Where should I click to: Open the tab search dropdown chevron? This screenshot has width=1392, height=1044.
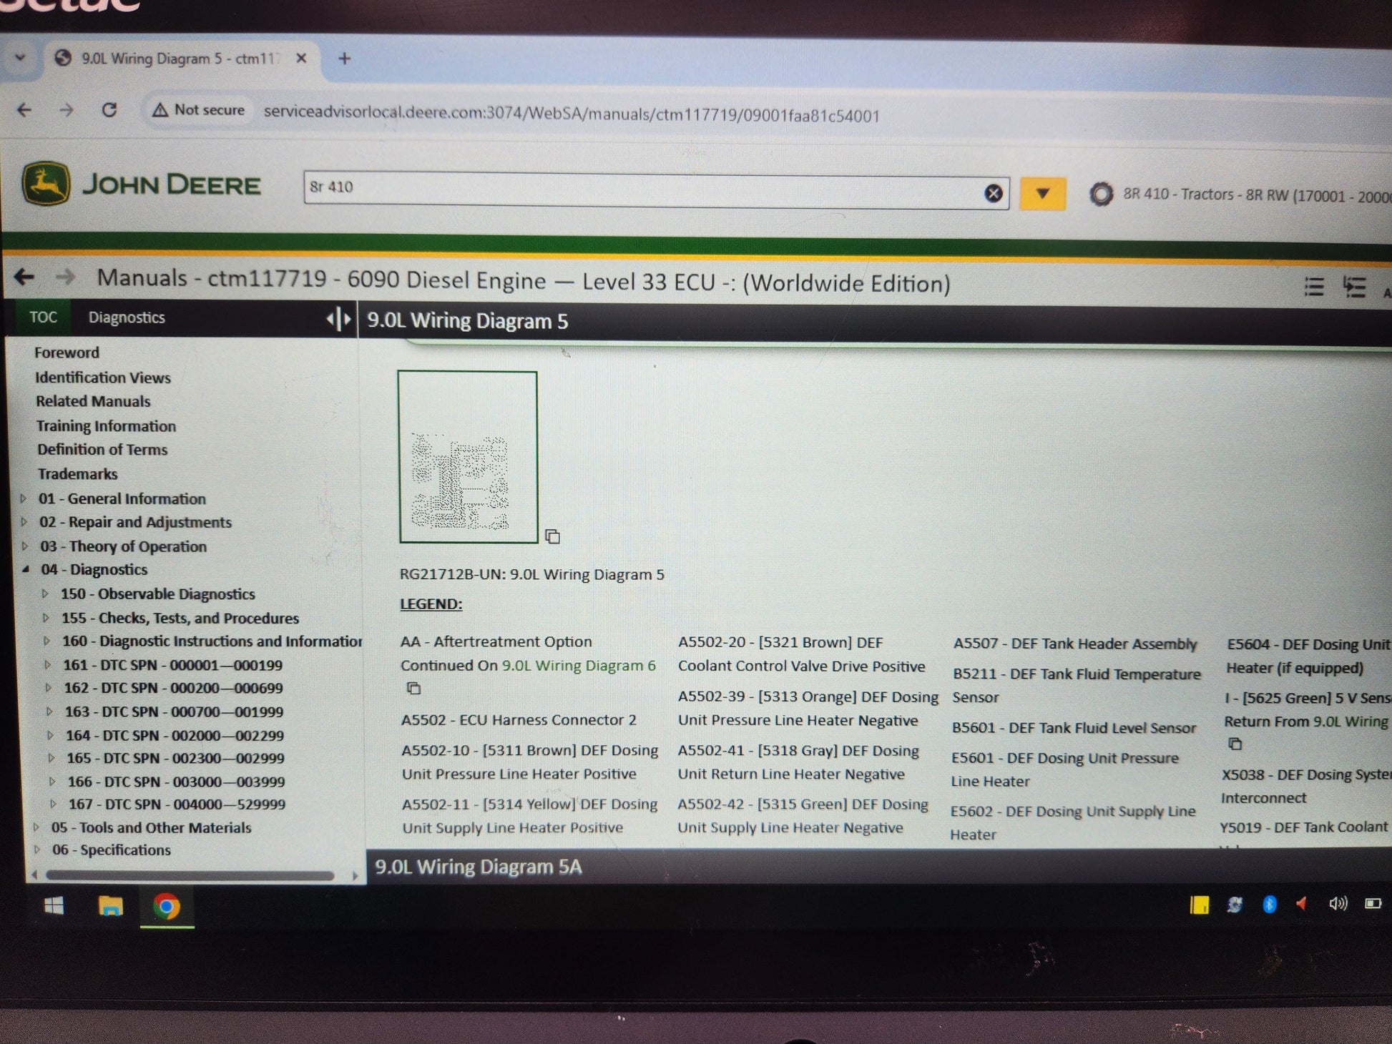point(19,57)
